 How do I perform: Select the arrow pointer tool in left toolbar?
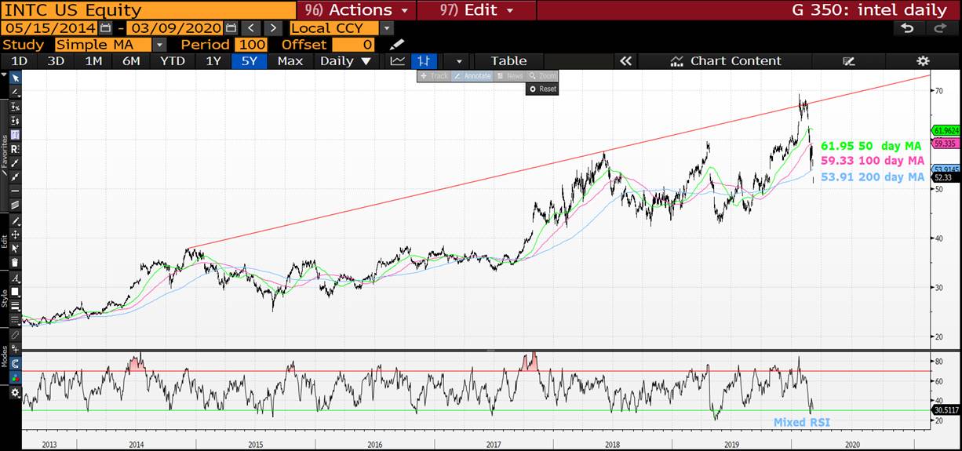click(14, 78)
